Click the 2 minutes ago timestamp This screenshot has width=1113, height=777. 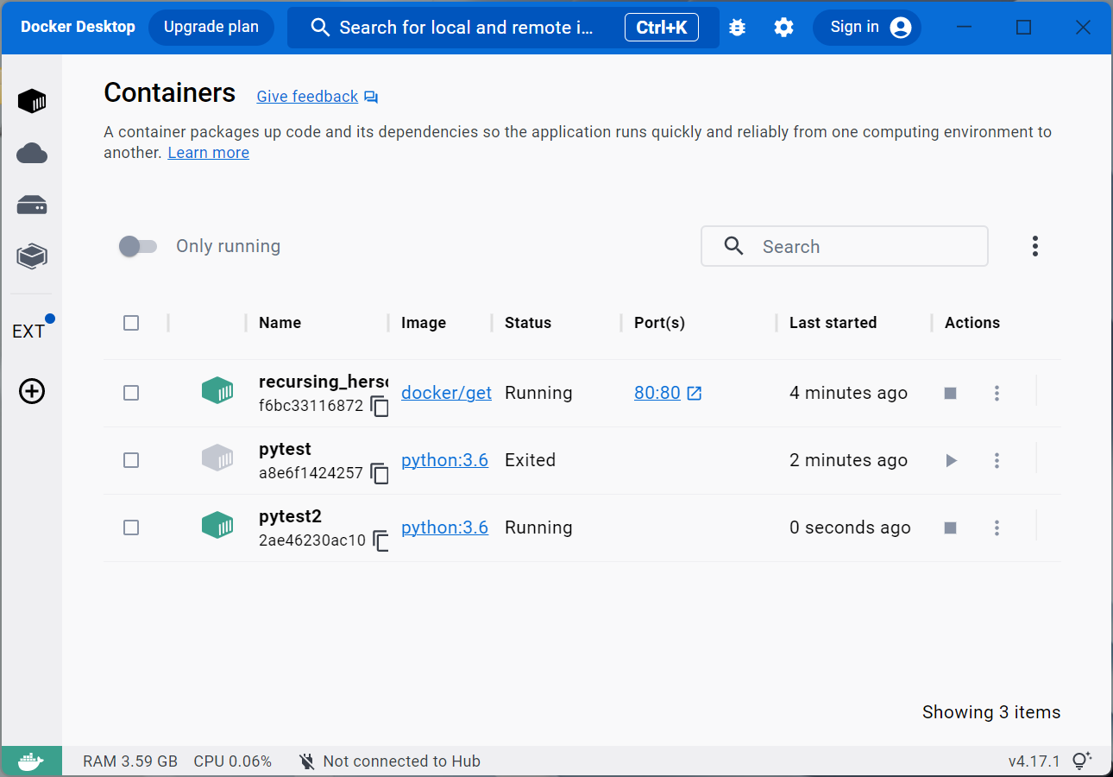pyautogui.click(x=848, y=460)
